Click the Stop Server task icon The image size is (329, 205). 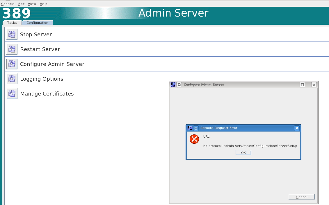(12, 34)
